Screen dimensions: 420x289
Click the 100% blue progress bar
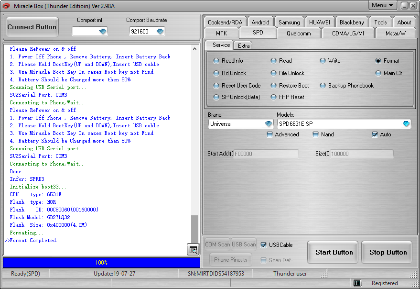tap(101, 262)
